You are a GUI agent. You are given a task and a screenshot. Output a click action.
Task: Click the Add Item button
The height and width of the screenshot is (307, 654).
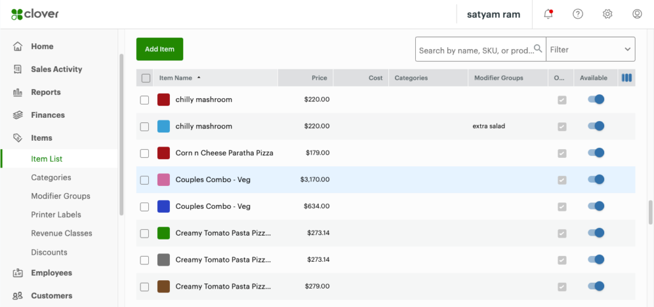pos(160,49)
